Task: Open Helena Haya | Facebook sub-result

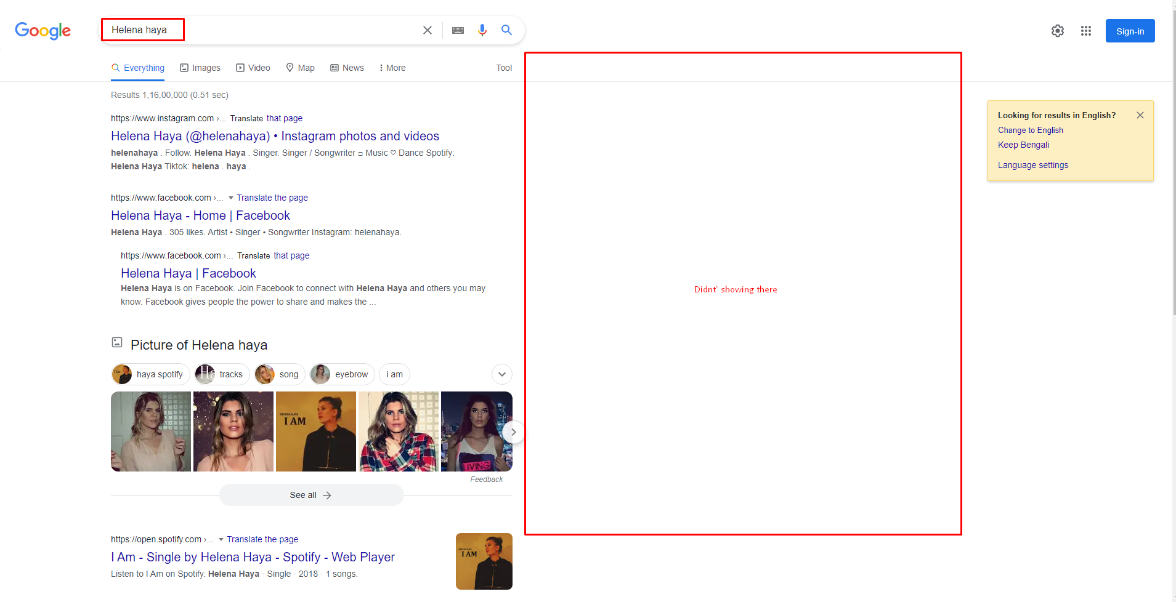Action: (x=189, y=273)
